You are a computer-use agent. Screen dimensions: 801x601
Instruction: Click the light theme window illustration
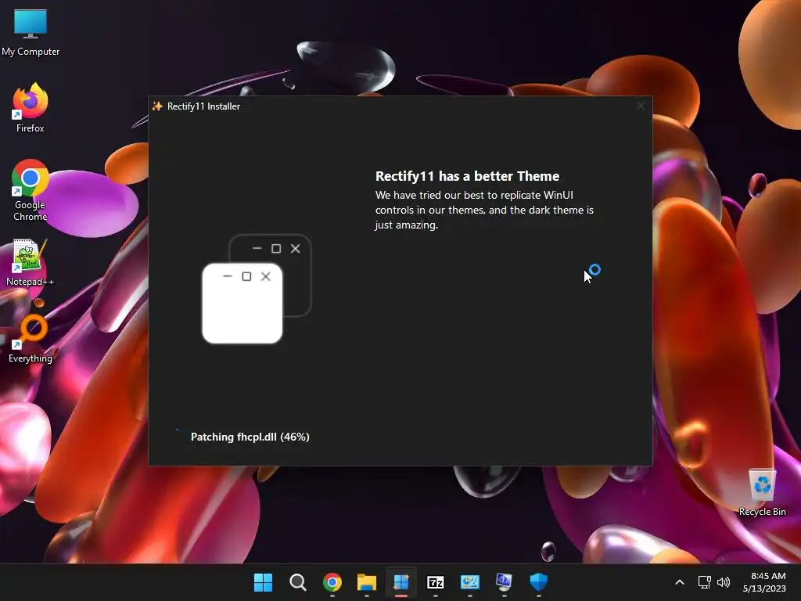click(x=242, y=304)
